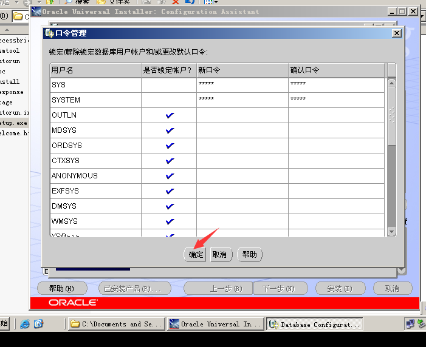This screenshot has width=426, height=347.
Task: Close the 口令管理 dialog
Action: pyautogui.click(x=397, y=33)
